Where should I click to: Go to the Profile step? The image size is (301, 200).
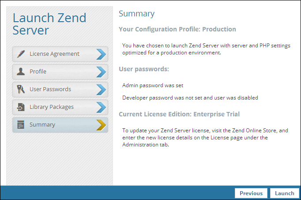60,72
